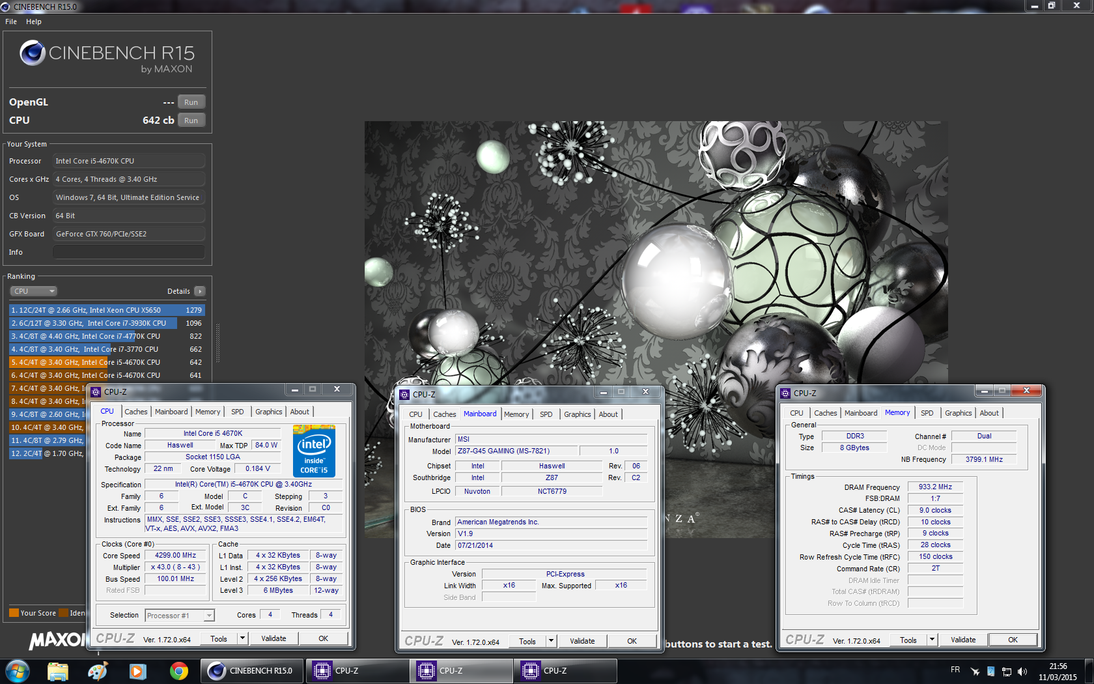Click the model Z87-G45 GAMING field

tap(516, 451)
